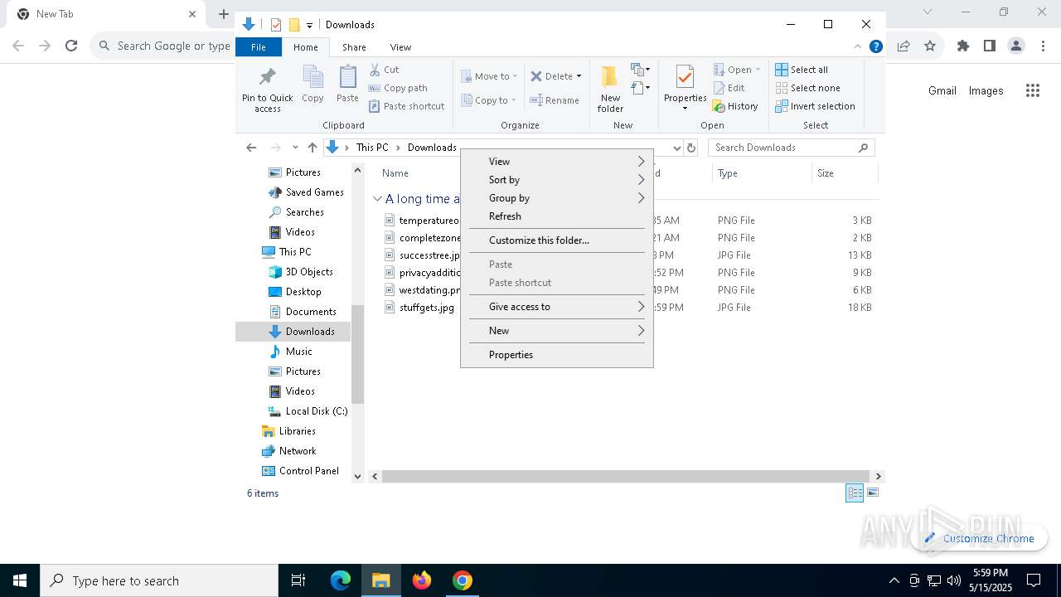Click the History icon
Image resolution: width=1061 pixels, height=597 pixels.
click(x=719, y=106)
